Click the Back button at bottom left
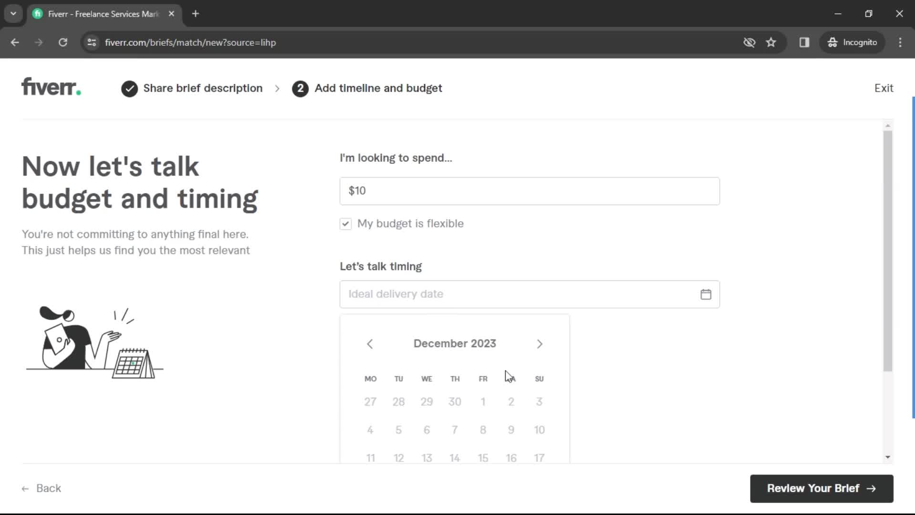 coord(42,488)
